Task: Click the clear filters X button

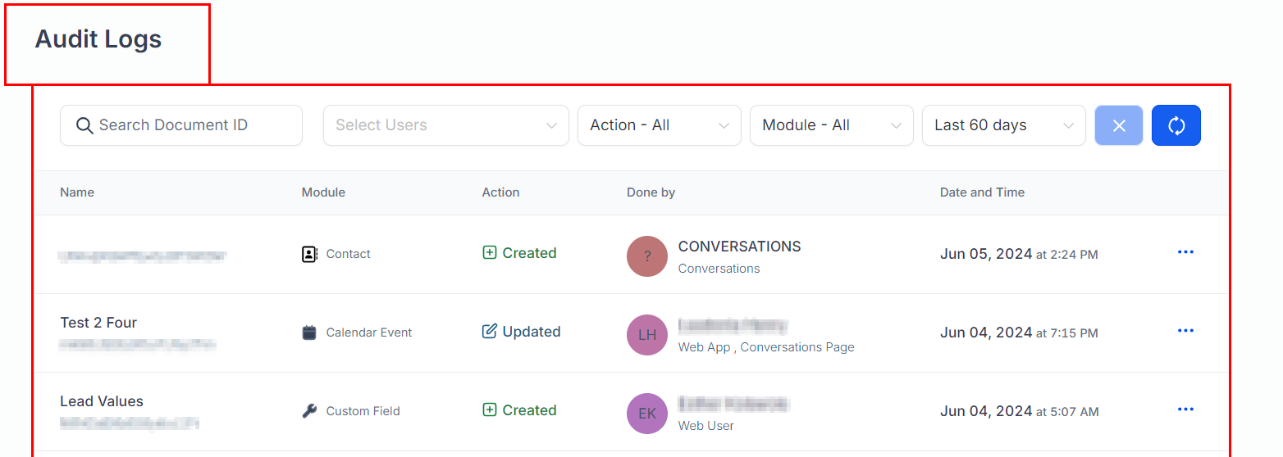Action: pos(1118,125)
